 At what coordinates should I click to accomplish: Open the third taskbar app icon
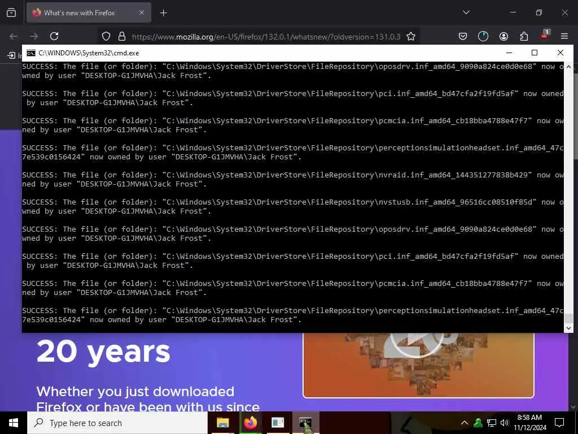(x=278, y=423)
